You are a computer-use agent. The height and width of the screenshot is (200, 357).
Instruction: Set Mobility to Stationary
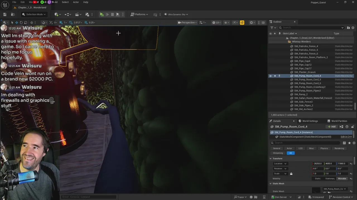(330, 179)
